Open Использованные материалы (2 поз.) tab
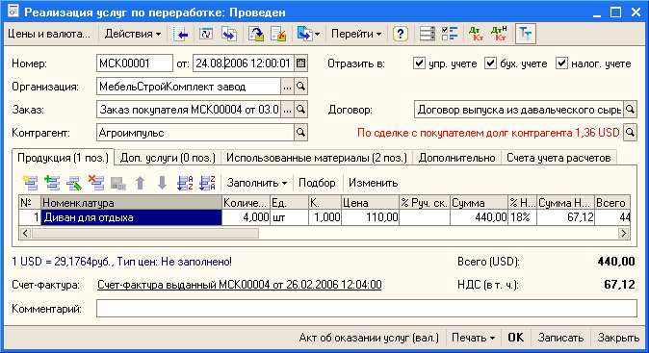The width and height of the screenshot is (649, 353). (317, 158)
